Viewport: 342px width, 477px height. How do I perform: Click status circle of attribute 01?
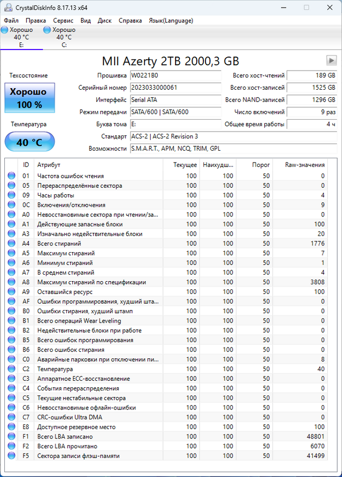pyautogui.click(x=11, y=176)
